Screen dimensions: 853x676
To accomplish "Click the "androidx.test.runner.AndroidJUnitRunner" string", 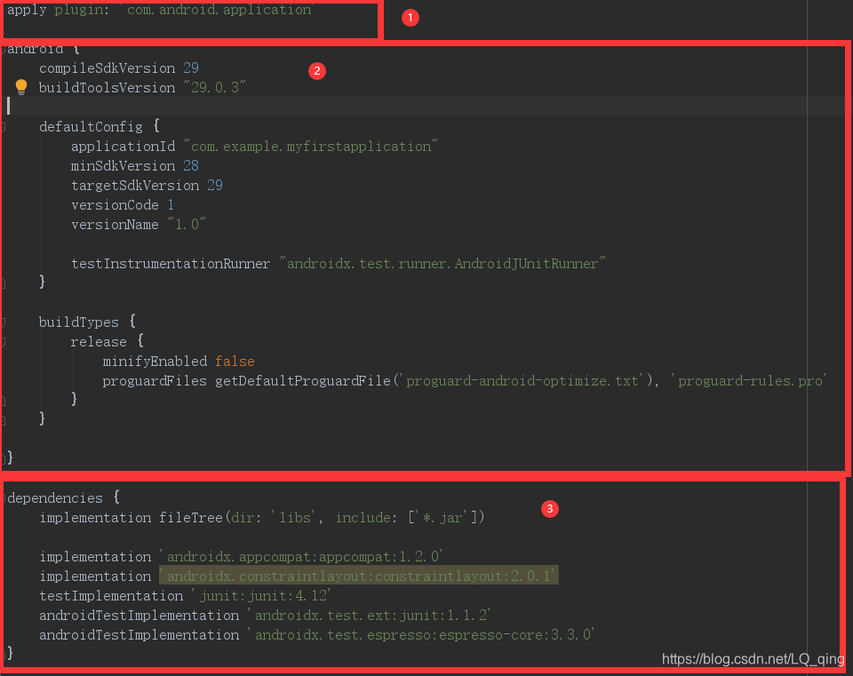I will [x=442, y=264].
